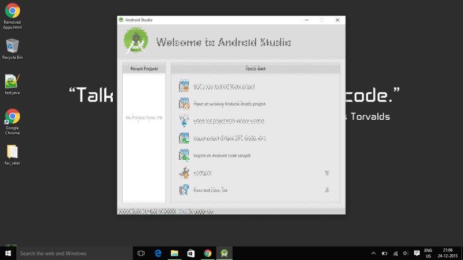Open File Explorer from the taskbar
Image resolution: width=463 pixels, height=260 pixels.
[175, 253]
